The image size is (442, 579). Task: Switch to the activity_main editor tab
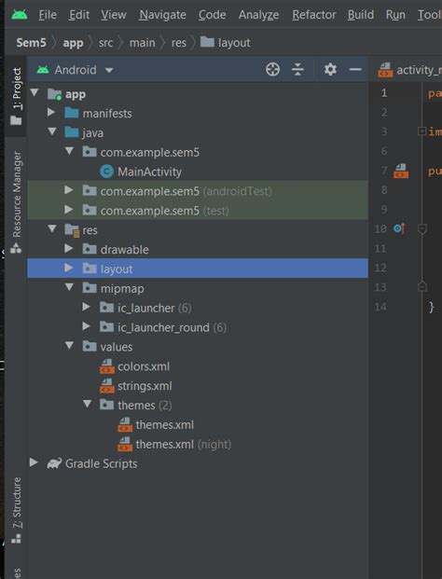click(x=409, y=70)
